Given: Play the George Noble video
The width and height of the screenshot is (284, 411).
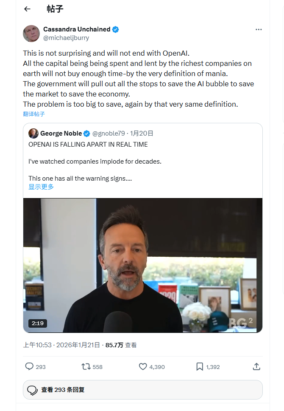Looking at the screenshot, I should [x=143, y=265].
